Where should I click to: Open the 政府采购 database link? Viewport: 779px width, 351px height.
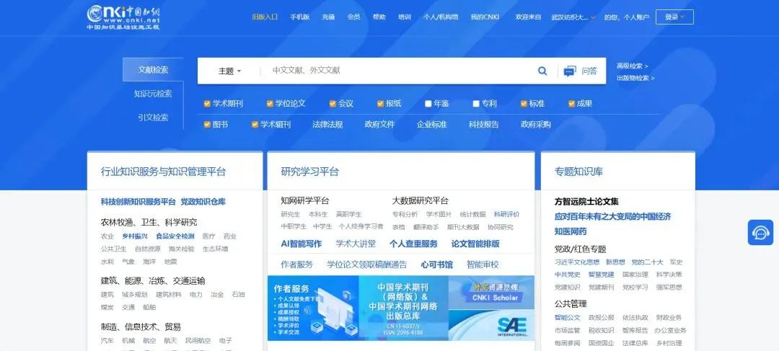tap(535, 125)
